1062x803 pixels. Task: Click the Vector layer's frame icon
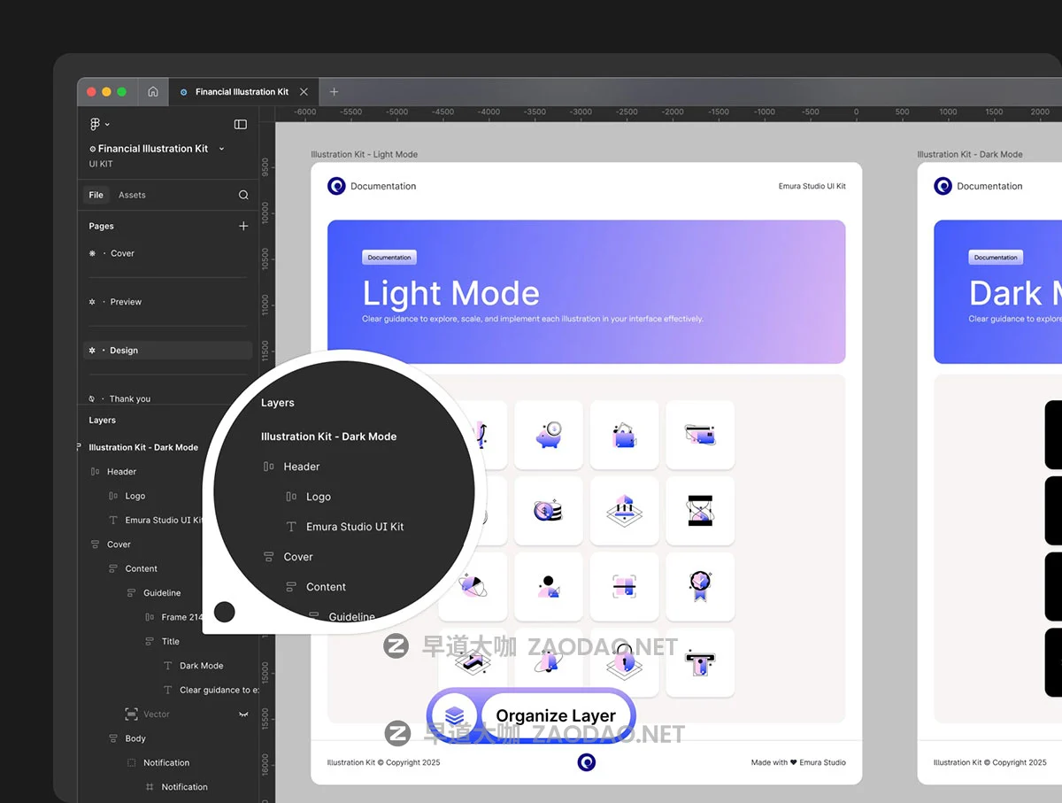click(131, 714)
